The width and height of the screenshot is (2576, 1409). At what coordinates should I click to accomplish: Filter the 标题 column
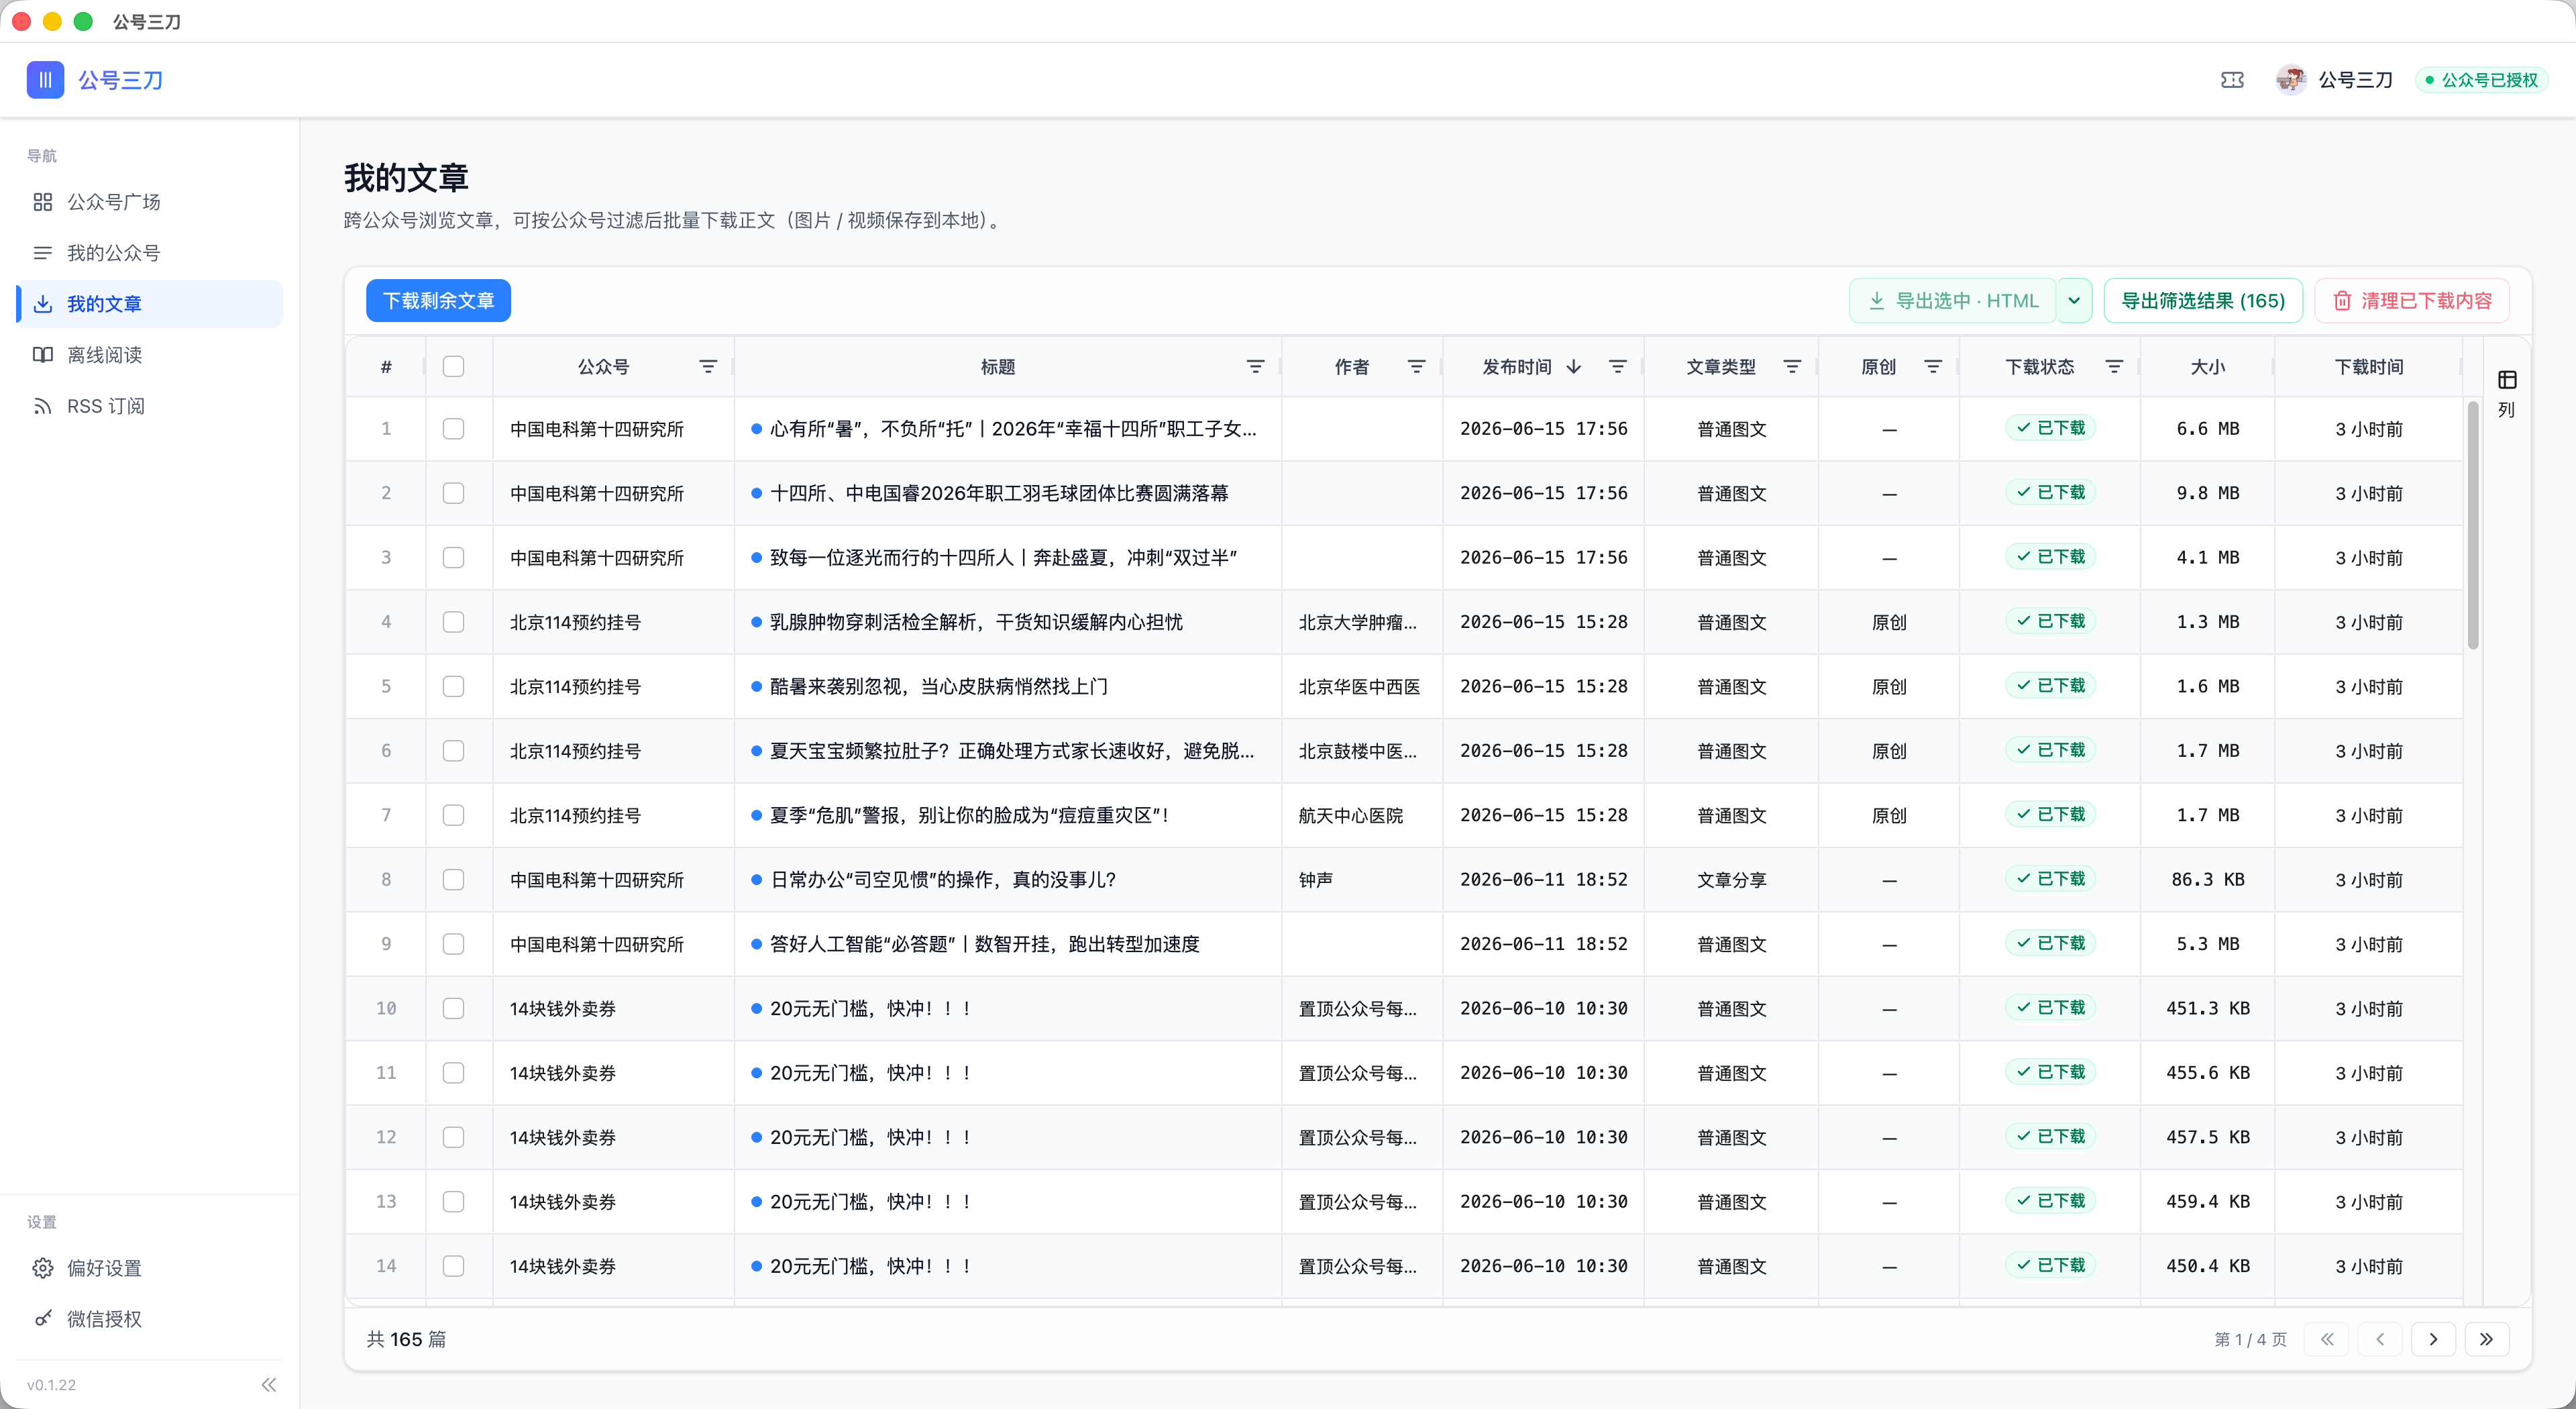pos(1256,367)
